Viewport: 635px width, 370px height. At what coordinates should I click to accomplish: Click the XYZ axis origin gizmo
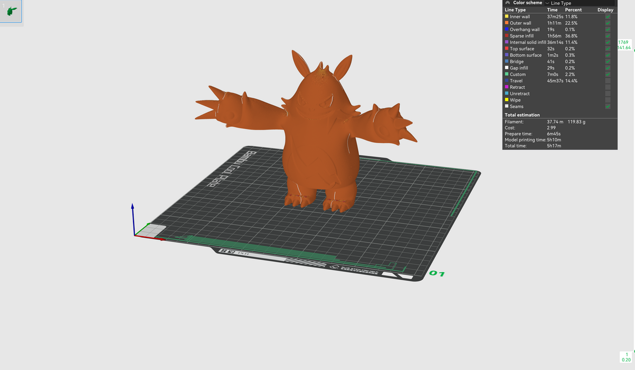click(135, 234)
